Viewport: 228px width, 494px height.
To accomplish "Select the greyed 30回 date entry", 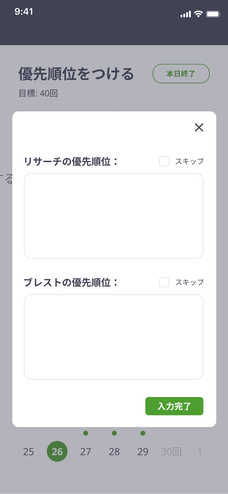I will click(171, 452).
